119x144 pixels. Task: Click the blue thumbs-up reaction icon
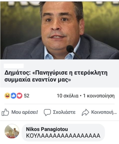point(13,96)
